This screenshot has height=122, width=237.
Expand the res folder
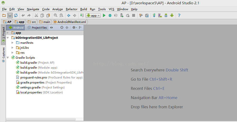pos(13,53)
